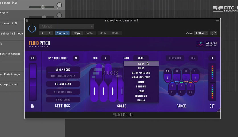Viewport: 238px width, 137px height.
Task: Enable MPE Upscale / Poly mode
Action: (63, 76)
